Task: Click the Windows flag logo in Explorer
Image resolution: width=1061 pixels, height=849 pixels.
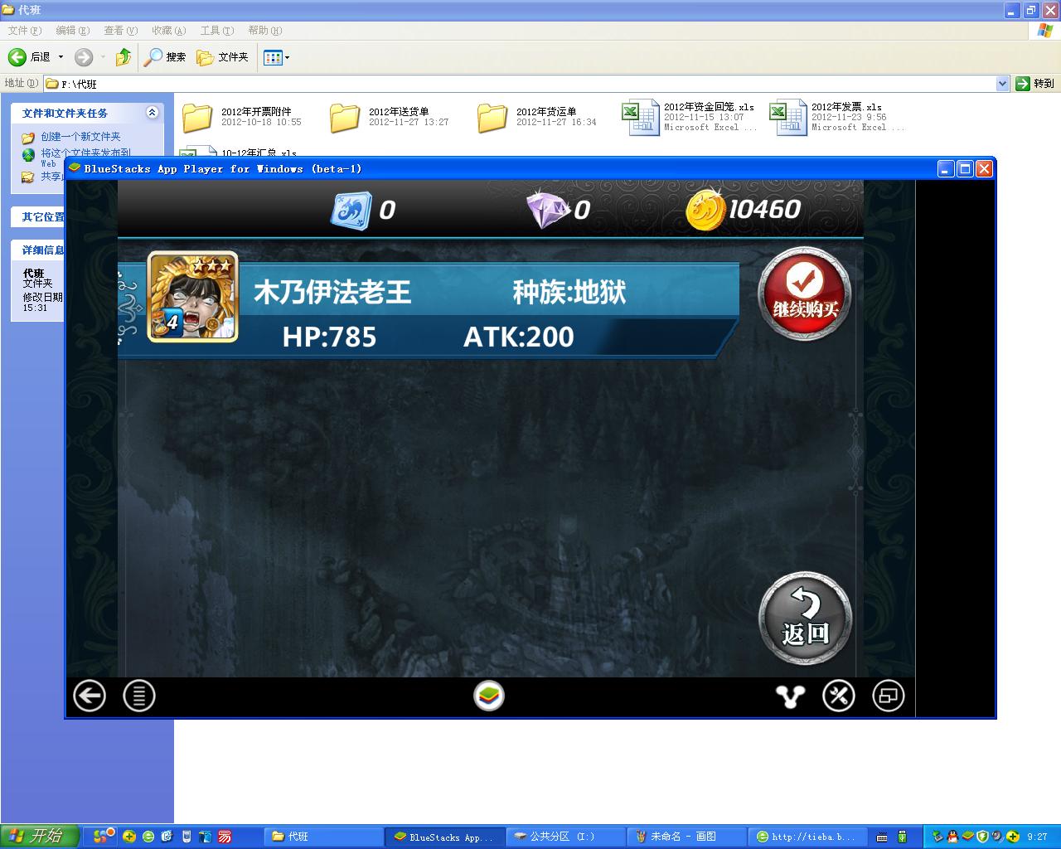Action: [1045, 31]
